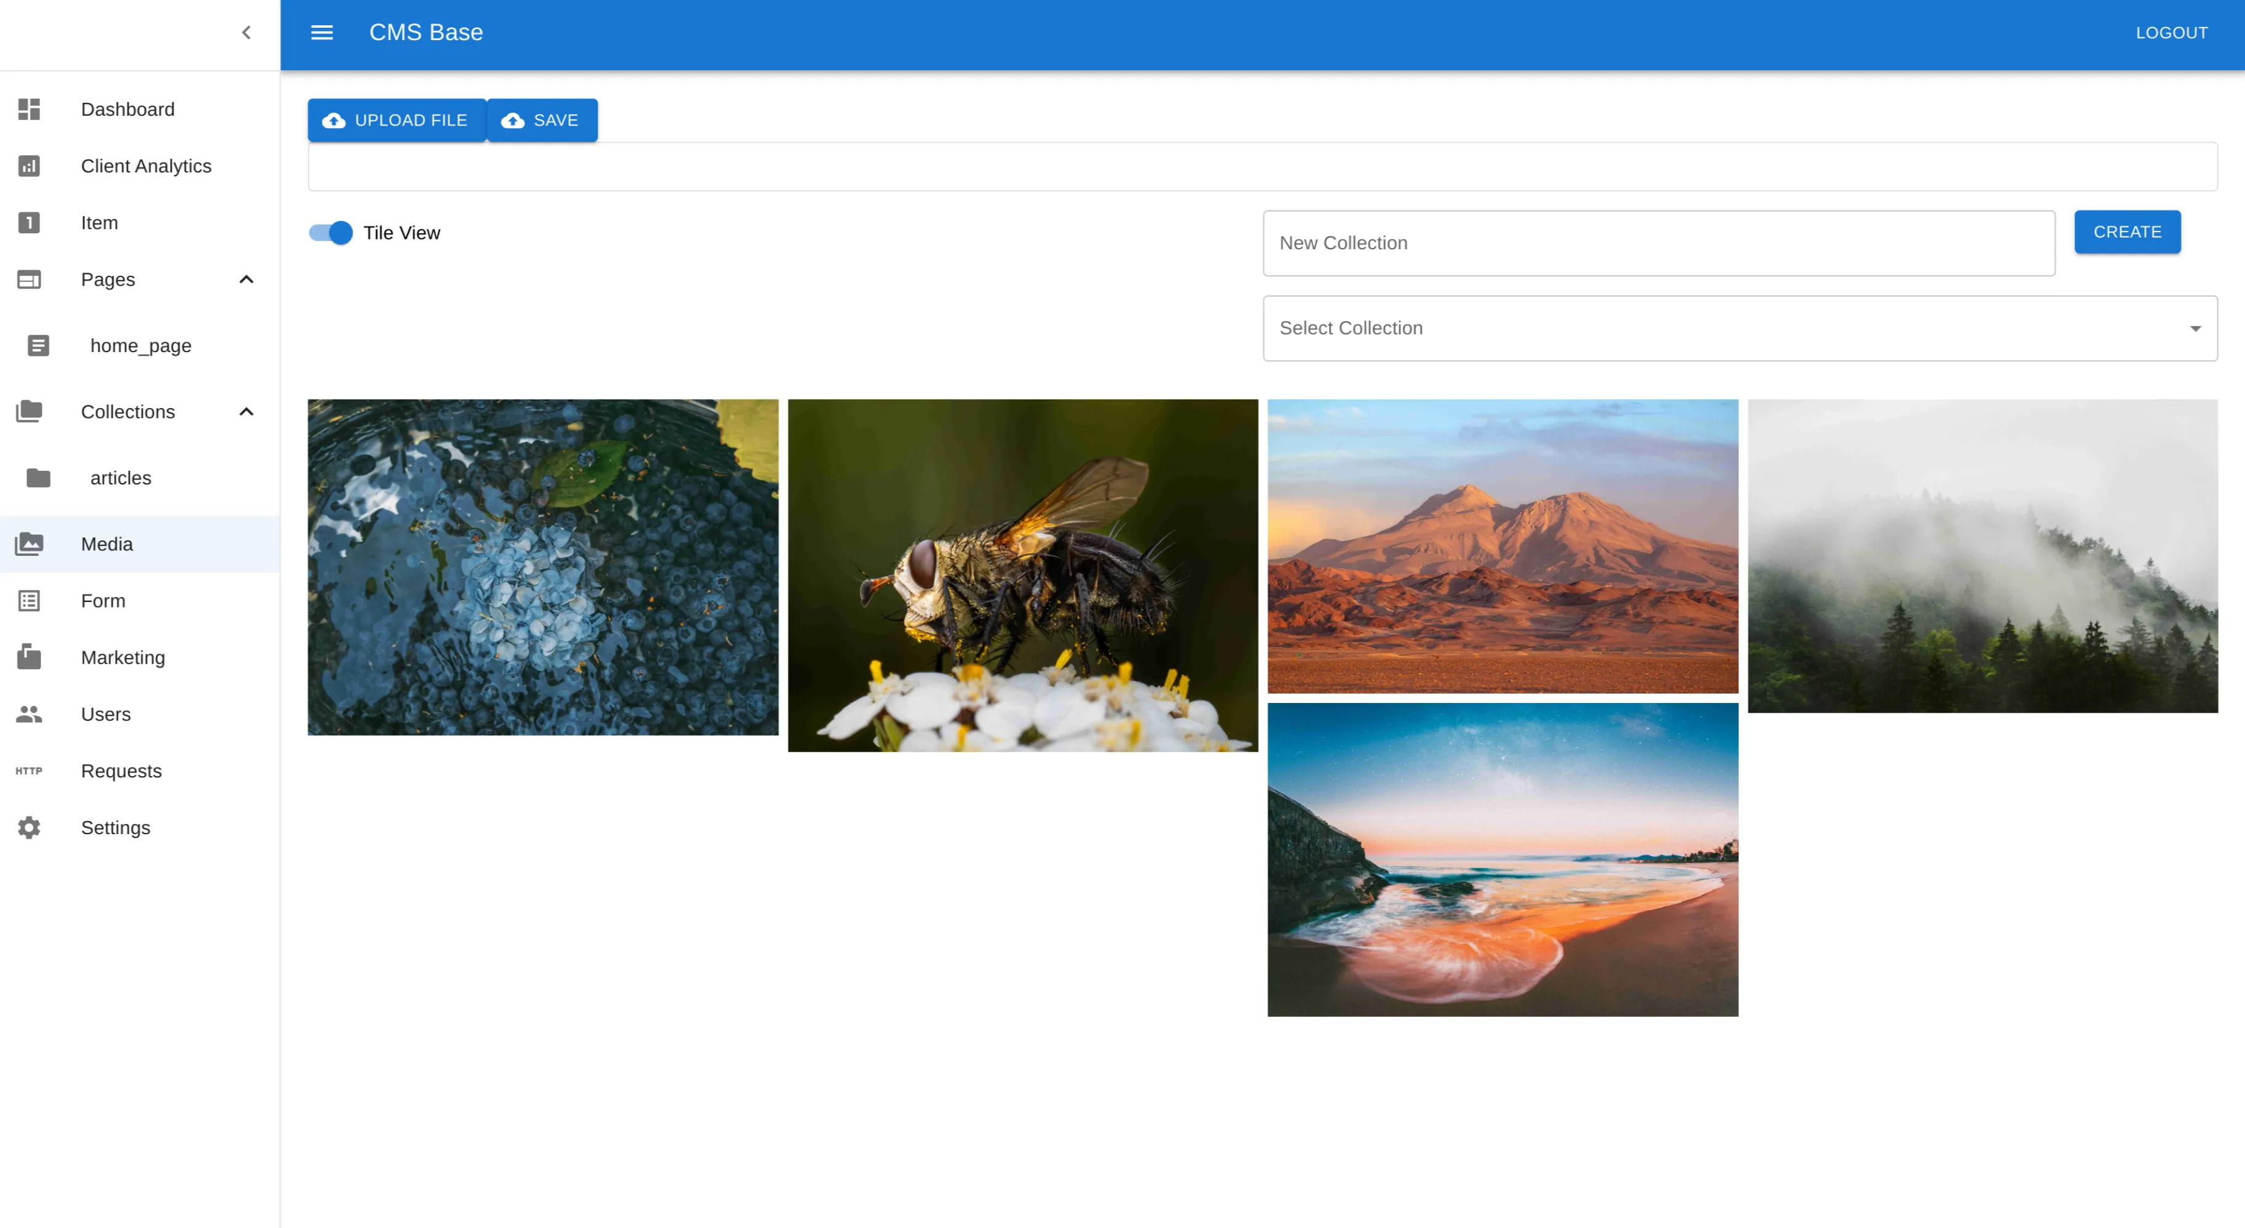Collapse the Collections section

(246, 411)
